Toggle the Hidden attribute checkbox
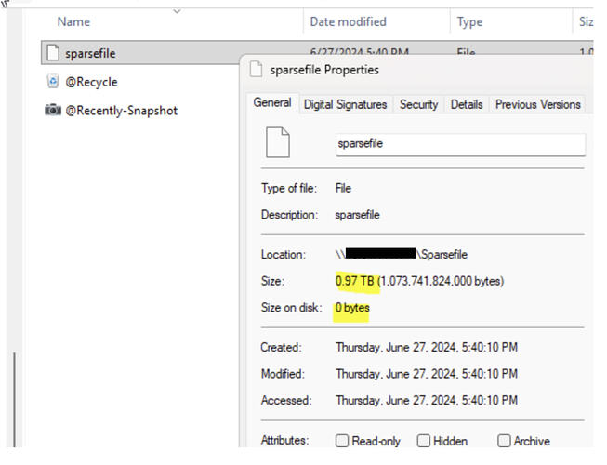The width and height of the screenshot is (607, 465). 424,441
